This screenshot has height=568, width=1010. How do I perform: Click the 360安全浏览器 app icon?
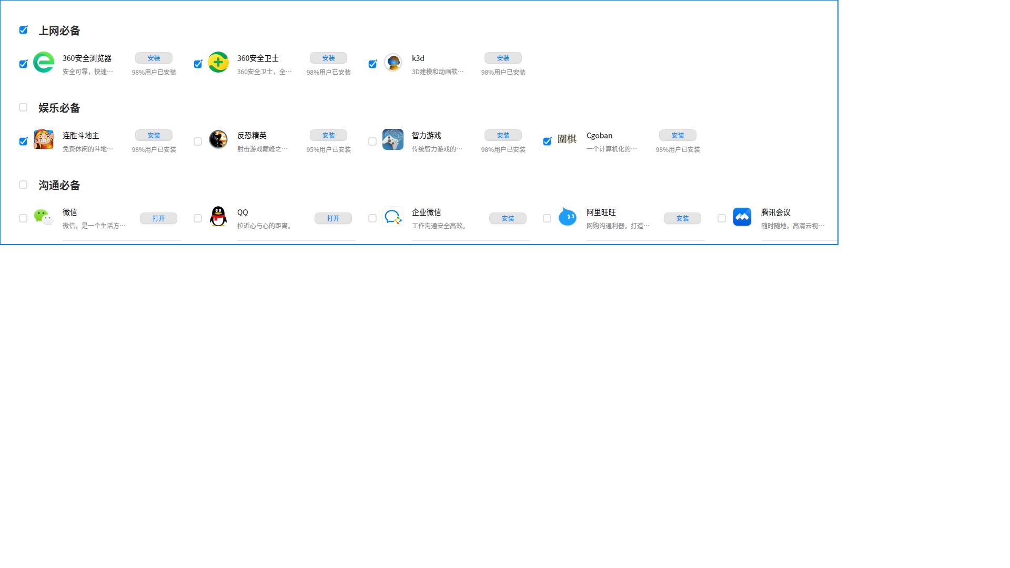coord(44,63)
